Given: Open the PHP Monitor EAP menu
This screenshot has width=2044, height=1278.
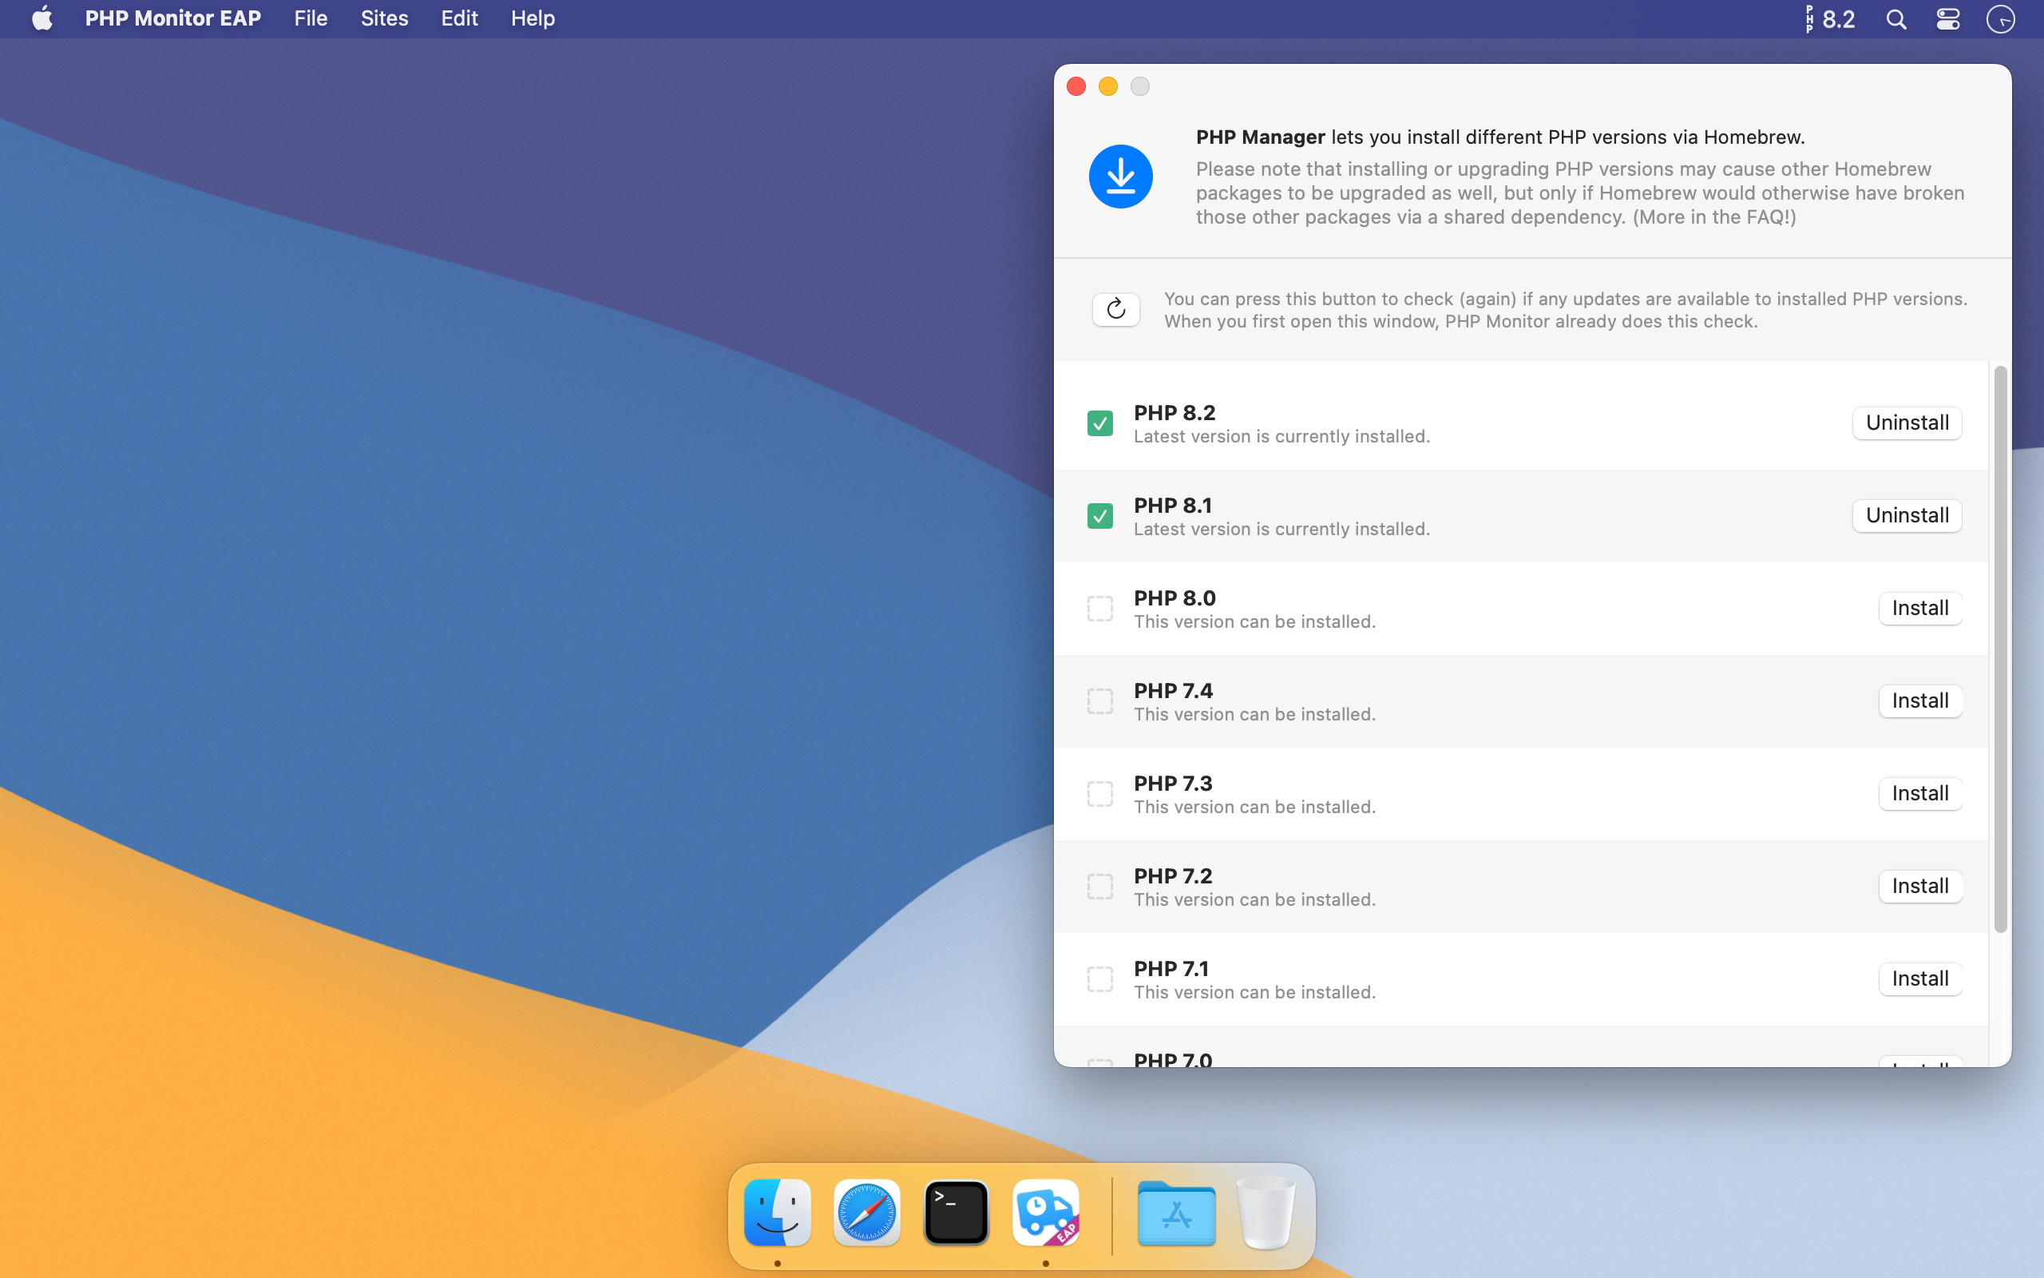Looking at the screenshot, I should [173, 18].
